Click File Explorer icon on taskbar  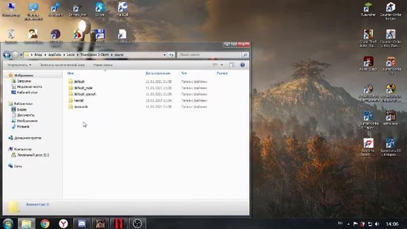click(x=27, y=223)
